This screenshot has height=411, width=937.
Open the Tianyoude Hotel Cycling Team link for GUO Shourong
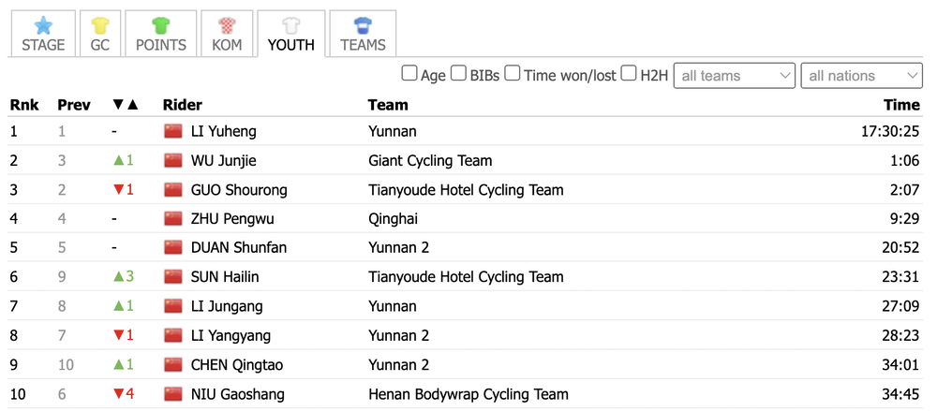(x=466, y=190)
